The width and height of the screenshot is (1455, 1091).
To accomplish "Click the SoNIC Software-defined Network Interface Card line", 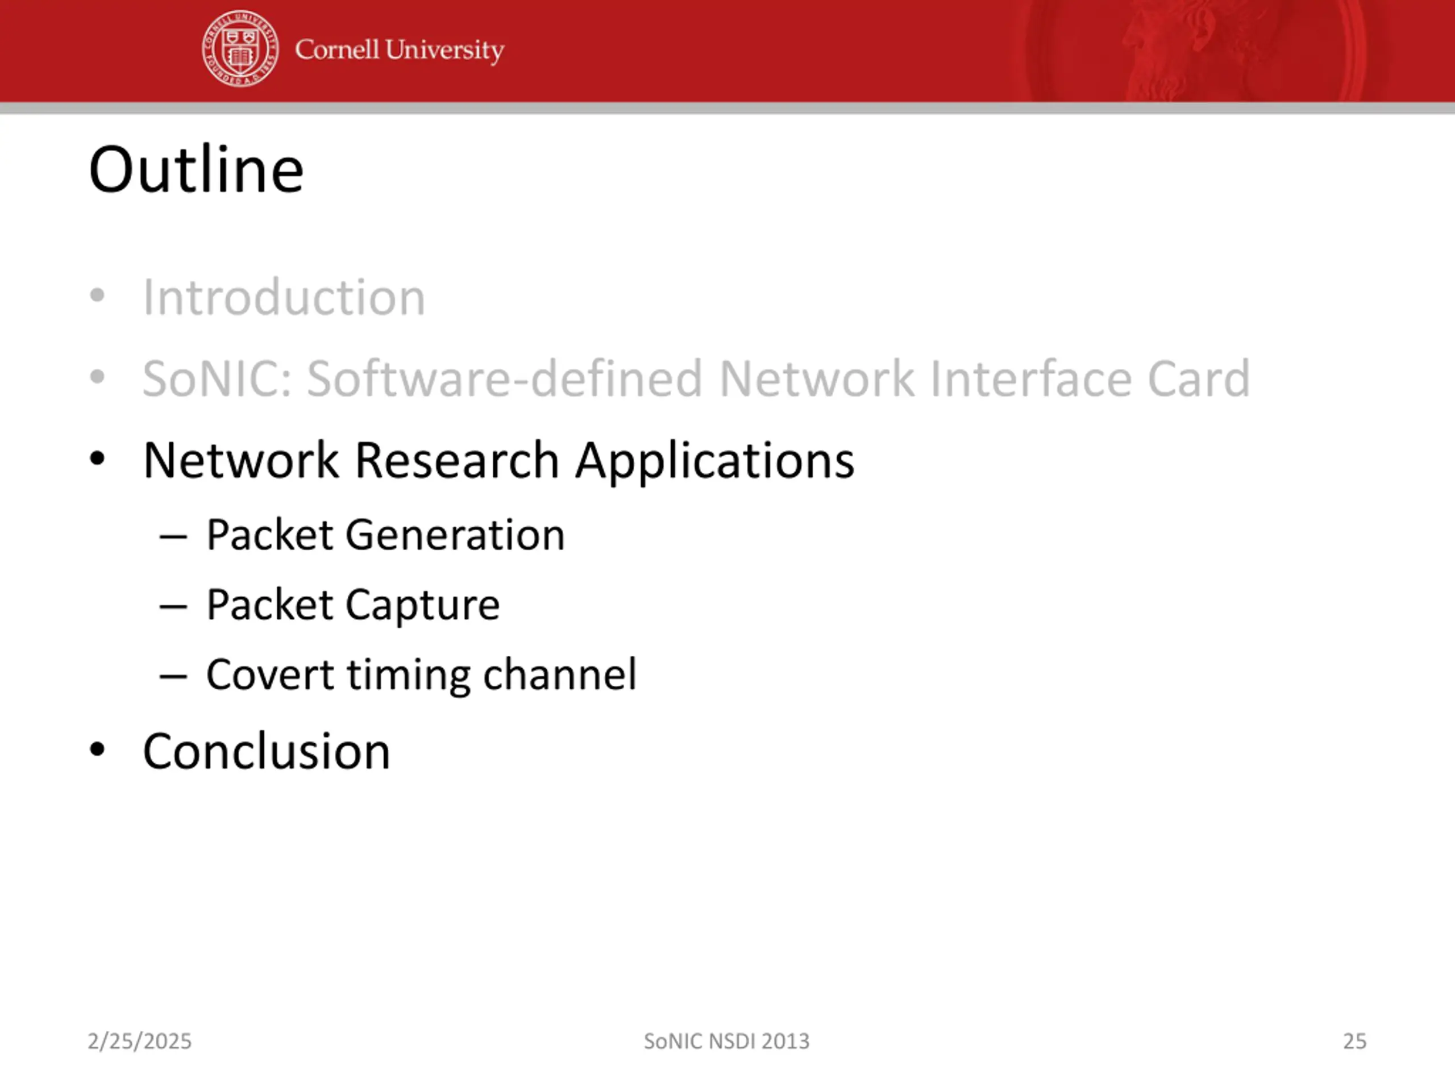I will click(x=697, y=379).
